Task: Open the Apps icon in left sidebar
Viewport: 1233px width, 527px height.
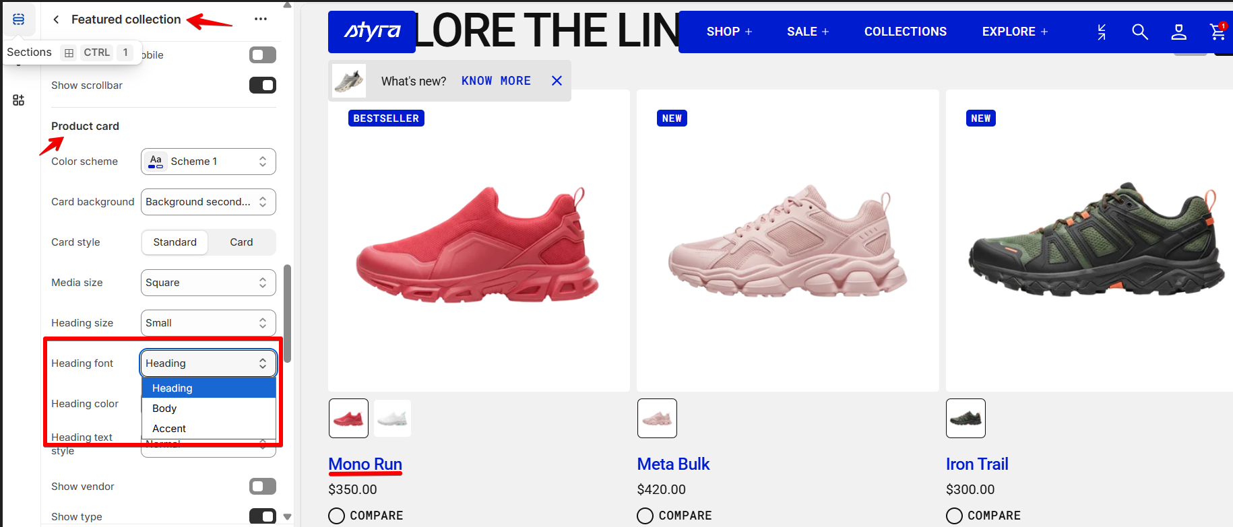Action: (18, 100)
